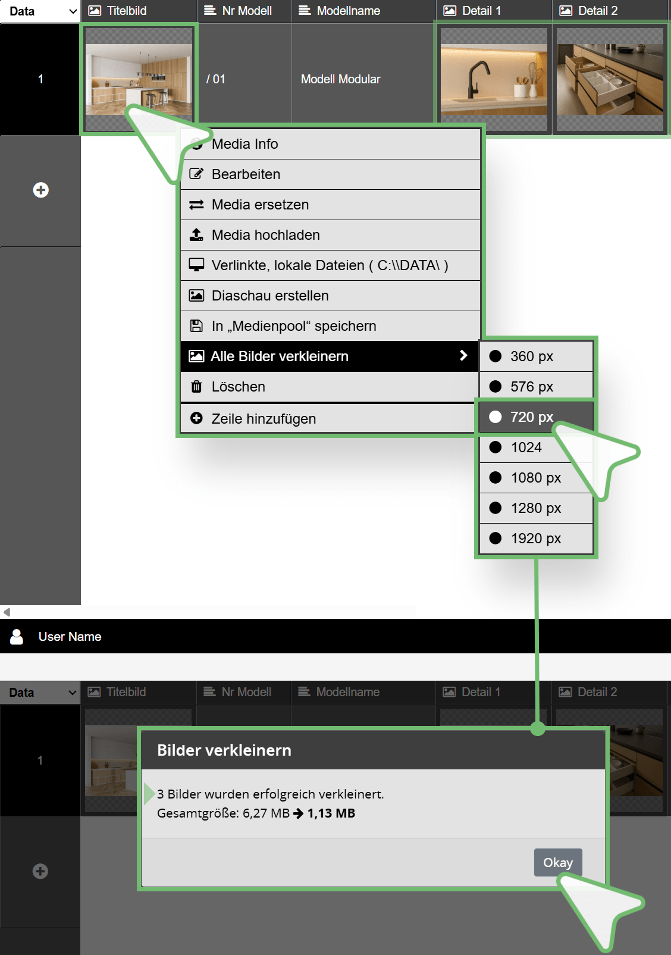Click the trash can icon for Löschen
671x955 pixels.
click(196, 387)
